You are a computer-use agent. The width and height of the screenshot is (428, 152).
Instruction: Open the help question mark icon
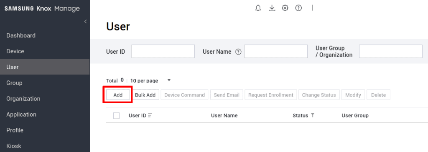click(298, 8)
